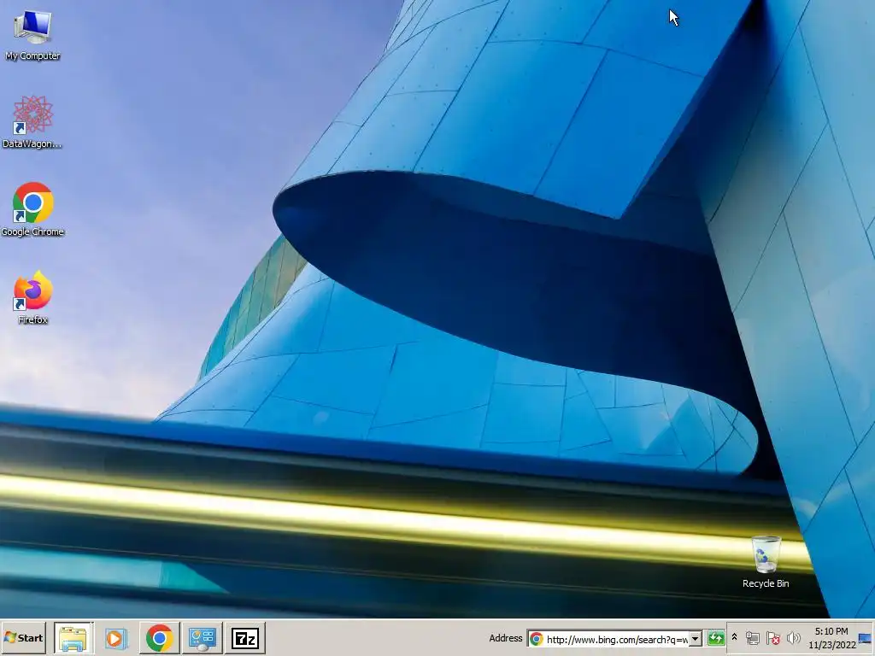875x656 pixels.
Task: Click the Show Desktop button
Action: pyautogui.click(x=866, y=638)
